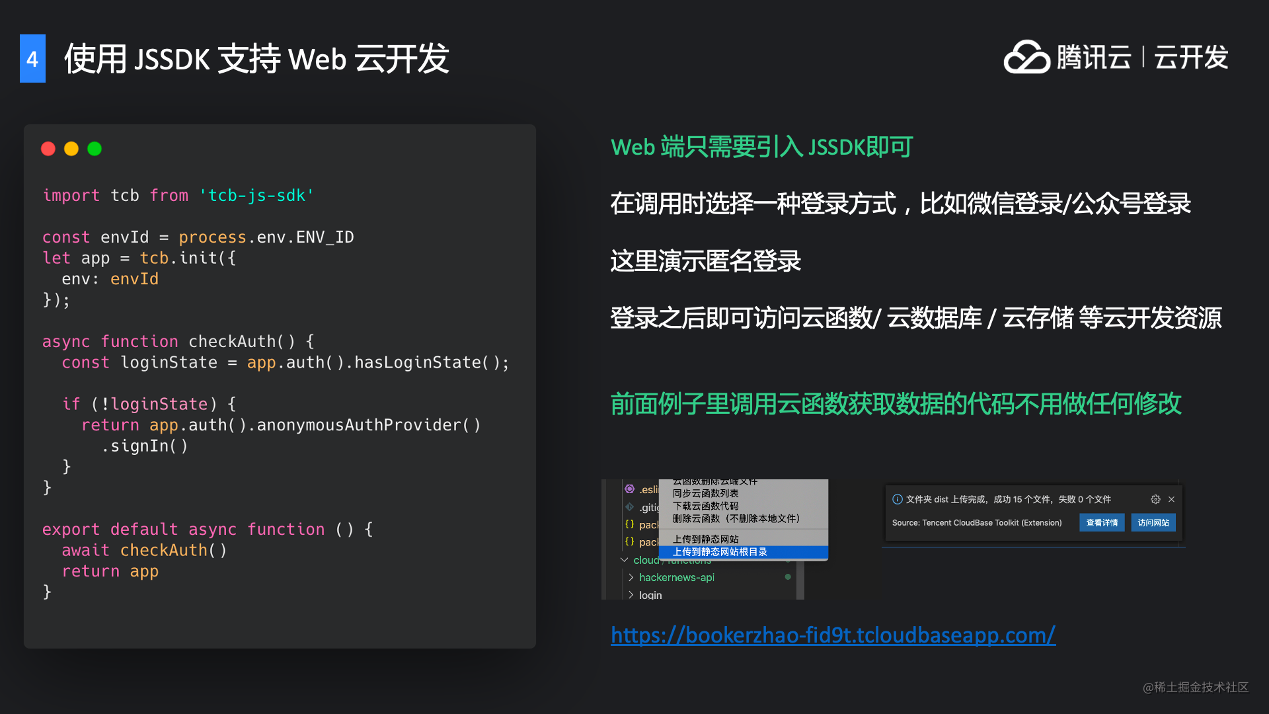The width and height of the screenshot is (1269, 714).
Task: Choose 删除云函数（不删除本地文件） menu entry
Action: coord(744,518)
